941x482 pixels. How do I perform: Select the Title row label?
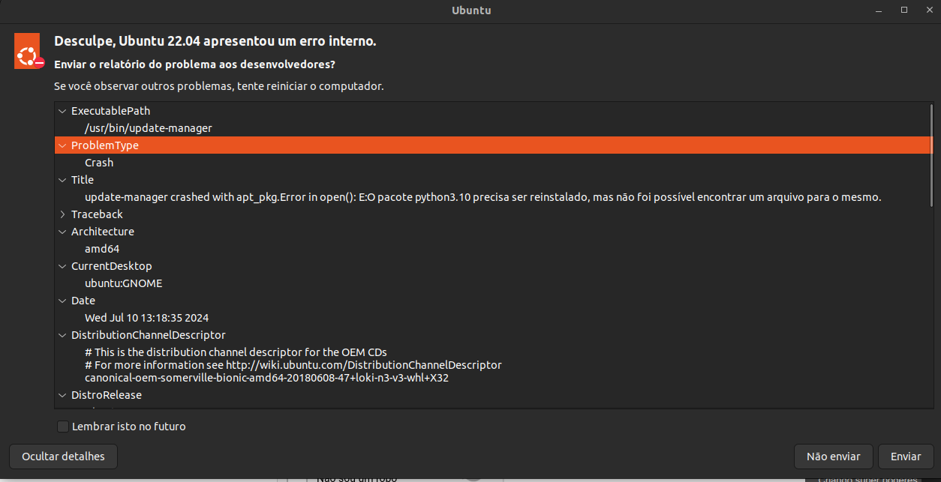pyautogui.click(x=83, y=180)
